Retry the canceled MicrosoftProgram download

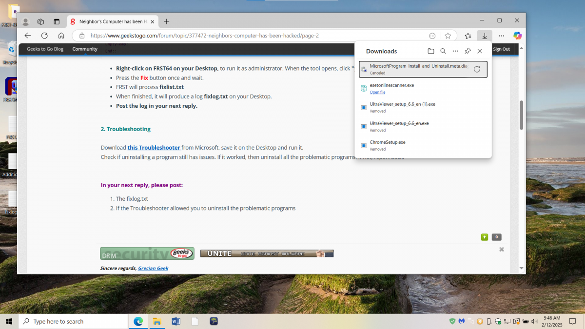[x=477, y=69]
